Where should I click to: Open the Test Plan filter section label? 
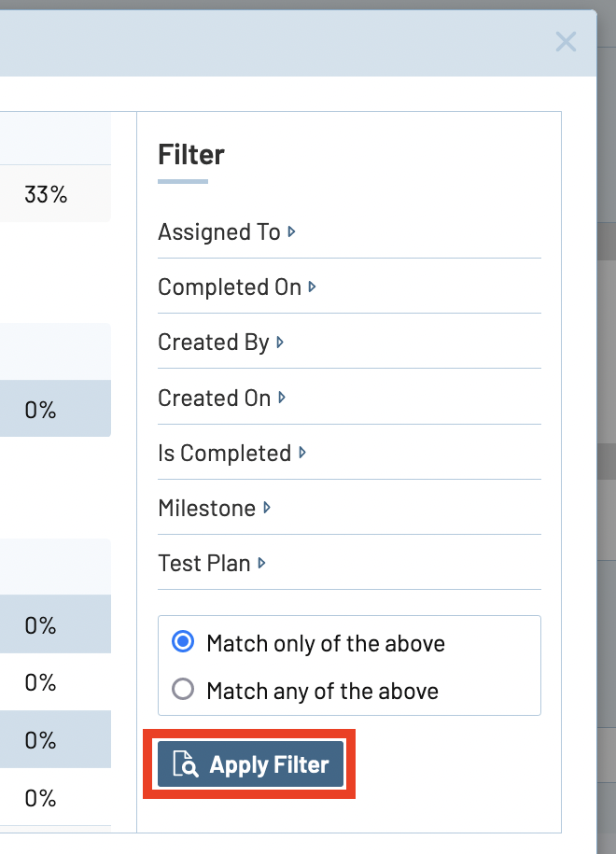[x=204, y=564]
